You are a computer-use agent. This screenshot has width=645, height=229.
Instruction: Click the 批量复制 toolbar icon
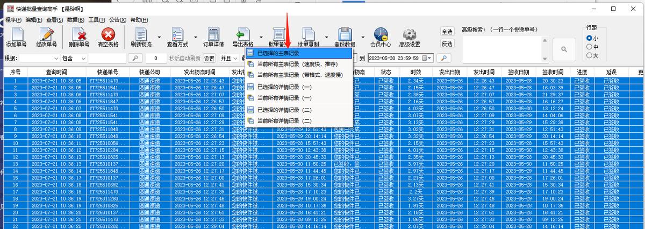pyautogui.click(x=308, y=34)
